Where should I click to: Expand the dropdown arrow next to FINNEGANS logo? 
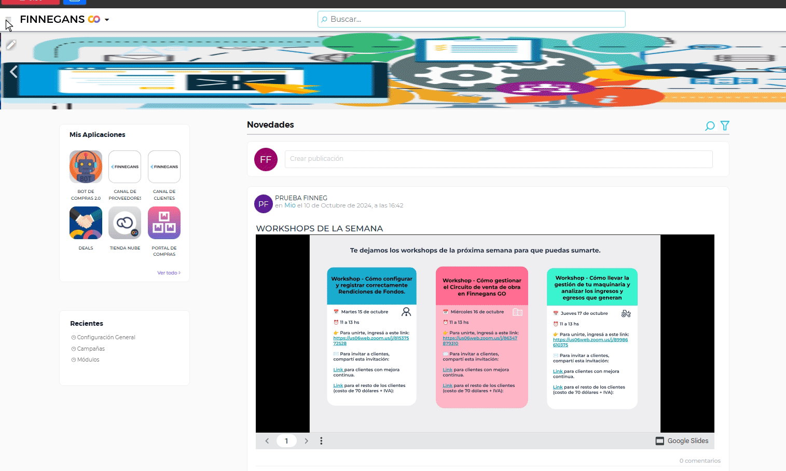(107, 20)
